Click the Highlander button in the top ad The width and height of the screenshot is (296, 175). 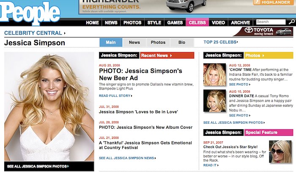(x=274, y=2)
